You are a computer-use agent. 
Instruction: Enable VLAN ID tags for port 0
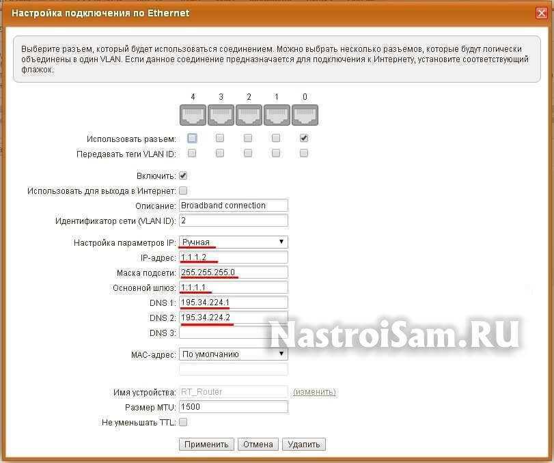click(x=304, y=153)
